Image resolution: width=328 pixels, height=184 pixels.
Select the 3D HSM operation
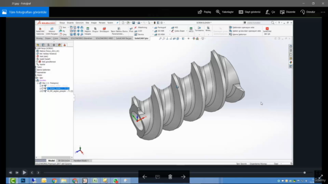click(x=159, y=34)
